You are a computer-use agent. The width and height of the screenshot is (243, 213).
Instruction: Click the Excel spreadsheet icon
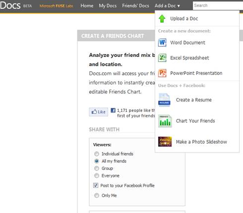pos(162,58)
